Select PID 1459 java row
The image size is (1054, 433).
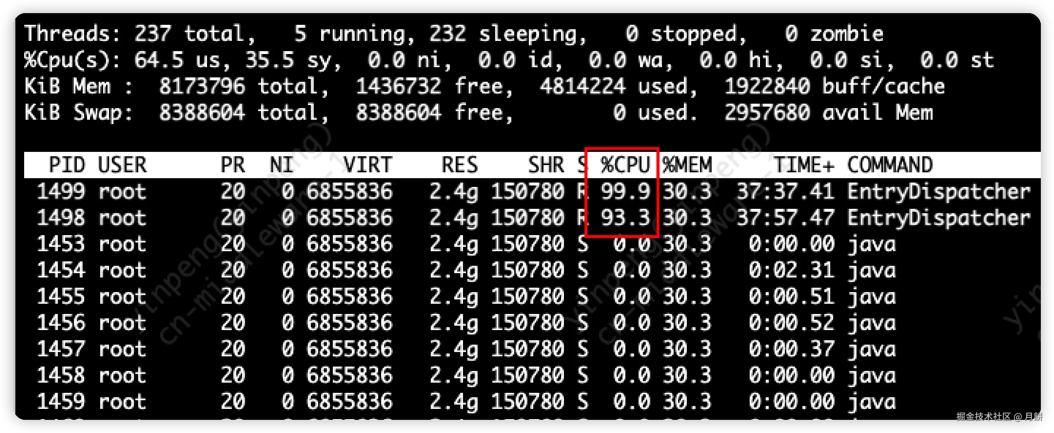[x=61, y=402]
